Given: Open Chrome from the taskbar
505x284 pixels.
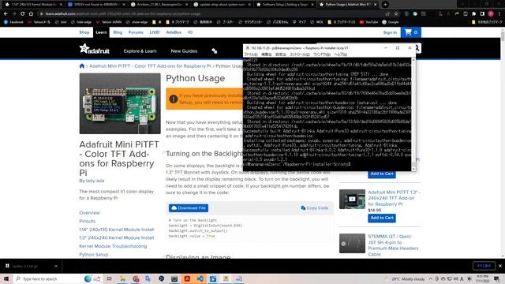Looking at the screenshot, I should [136, 278].
